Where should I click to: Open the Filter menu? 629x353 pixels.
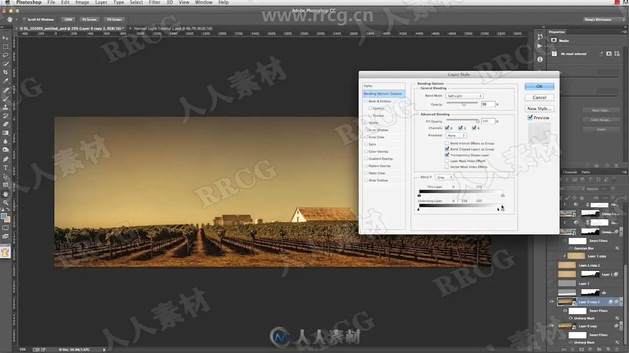[155, 2]
